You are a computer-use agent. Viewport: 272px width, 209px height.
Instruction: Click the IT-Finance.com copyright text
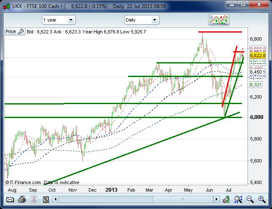[23, 182]
